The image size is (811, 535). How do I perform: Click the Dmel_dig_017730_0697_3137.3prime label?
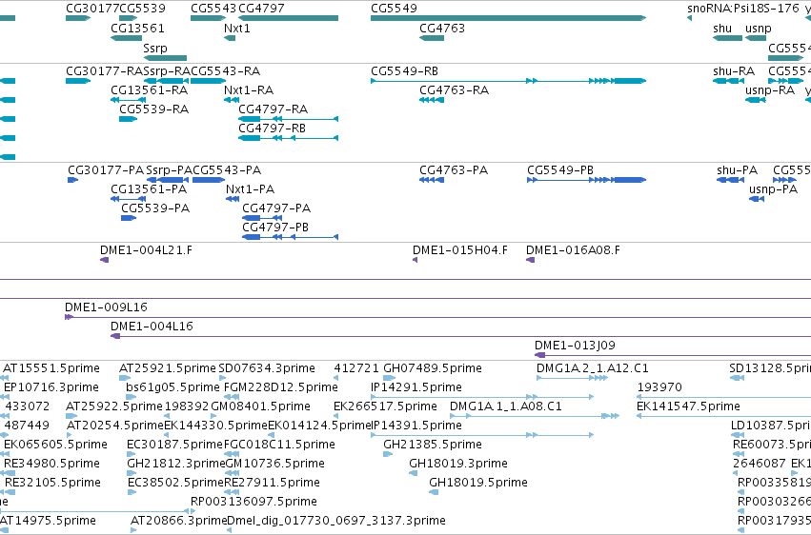pyautogui.click(x=336, y=521)
